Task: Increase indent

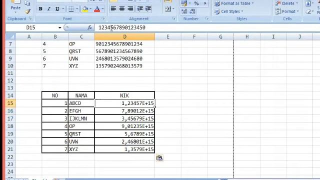Action: [x=148, y=8]
